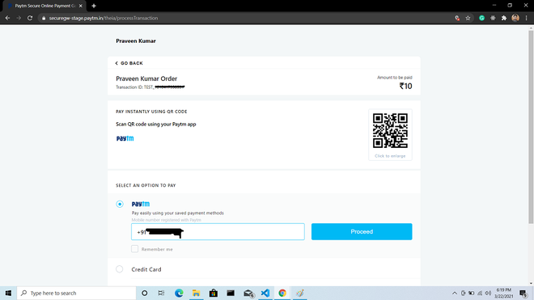Select the Credit Card radio option
This screenshot has width=534, height=300.
120,269
